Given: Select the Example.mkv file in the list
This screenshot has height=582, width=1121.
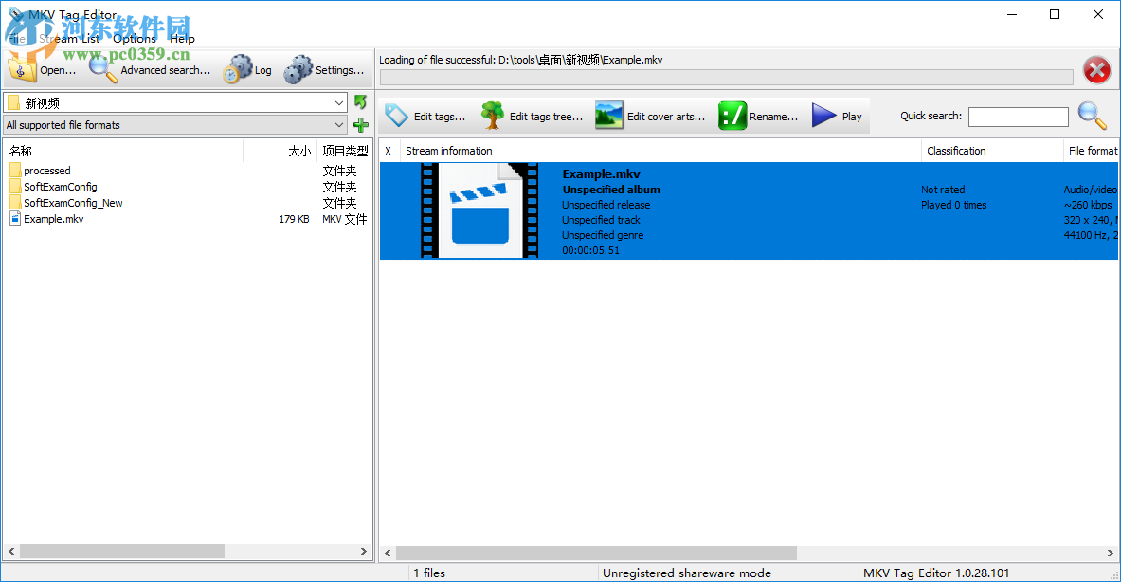Looking at the screenshot, I should coord(54,218).
